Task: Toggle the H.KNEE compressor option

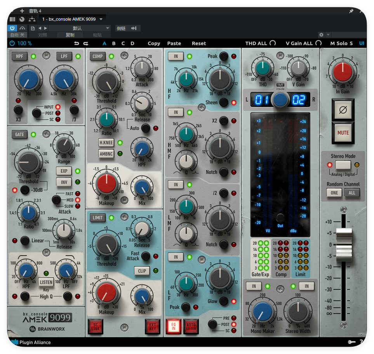Action: coord(106,143)
